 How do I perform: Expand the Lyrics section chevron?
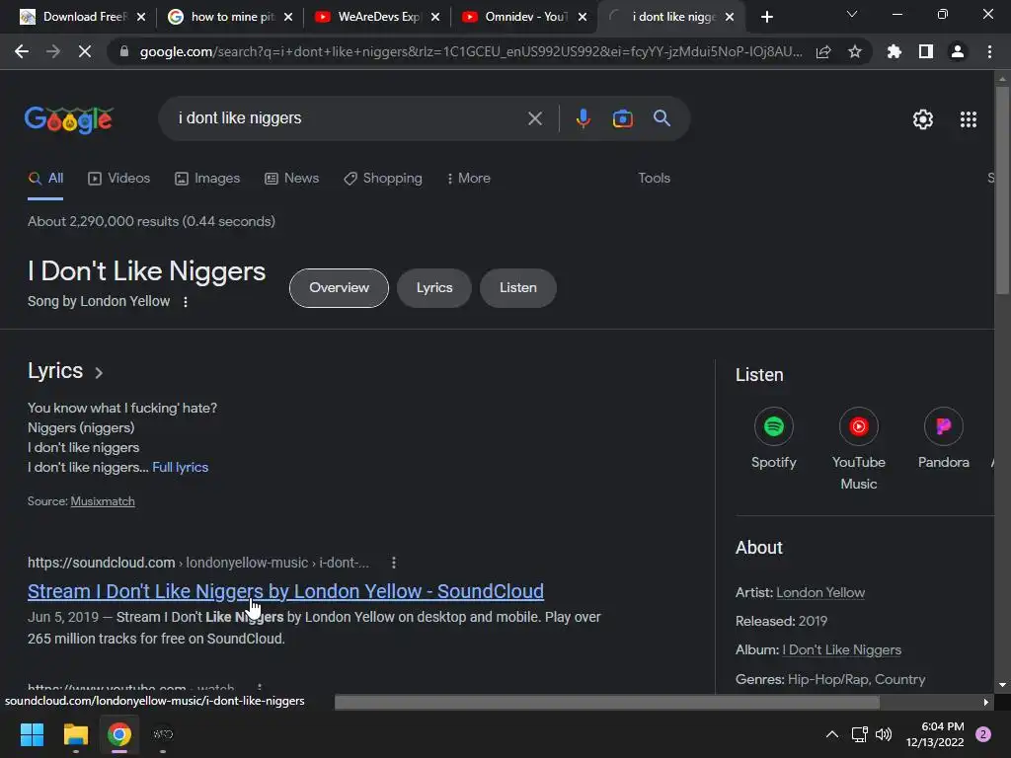pos(99,372)
